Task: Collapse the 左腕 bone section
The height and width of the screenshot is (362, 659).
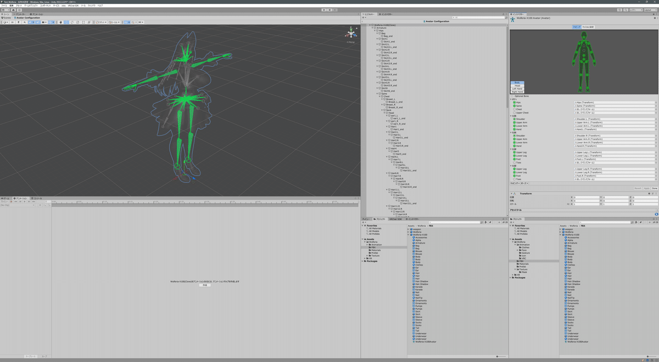Action: [511, 116]
